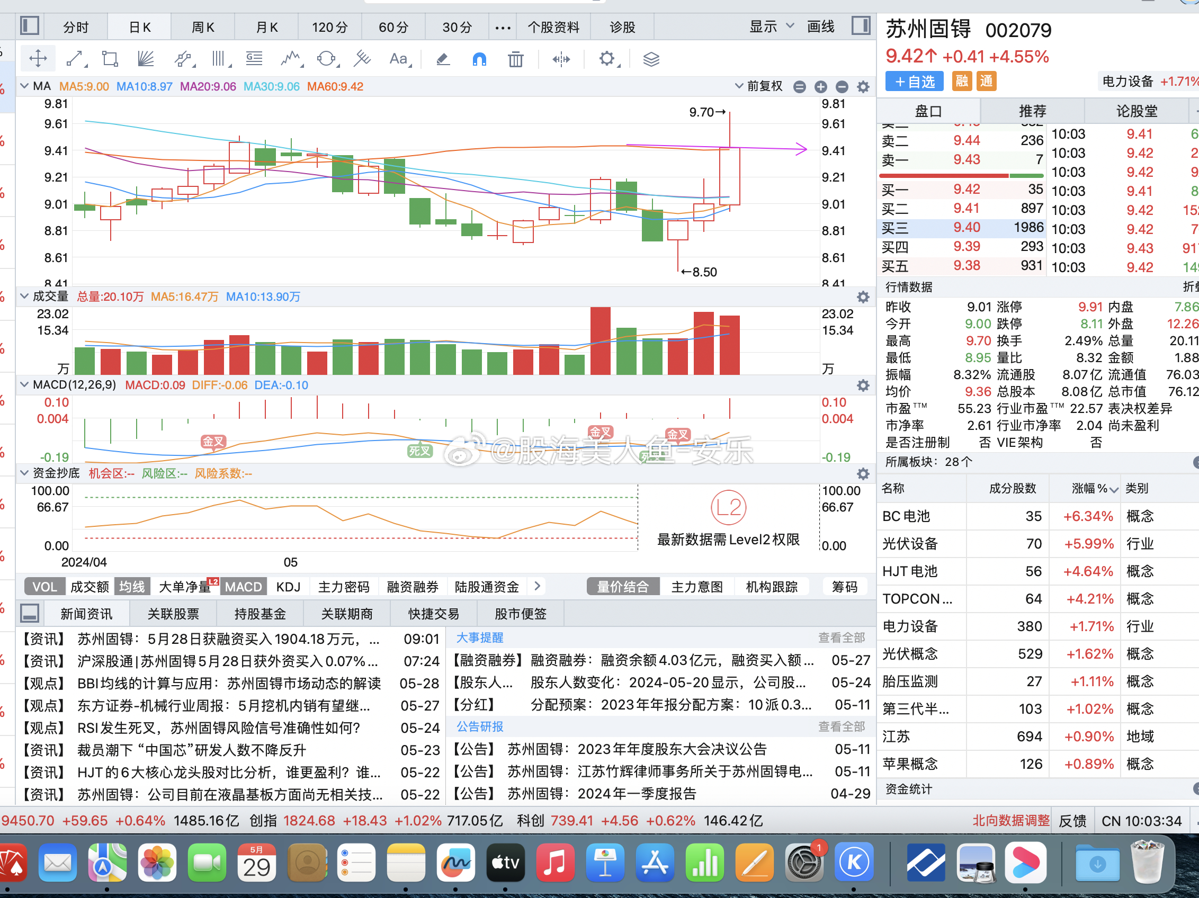Open the drawing toolbar gear settings
Viewport: 1199px width, 898px height.
click(x=606, y=59)
